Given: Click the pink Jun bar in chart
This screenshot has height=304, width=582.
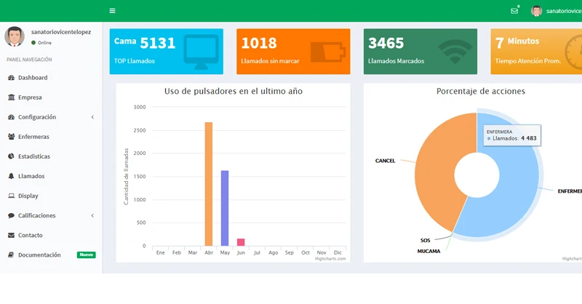Looking at the screenshot, I should coord(241,242).
